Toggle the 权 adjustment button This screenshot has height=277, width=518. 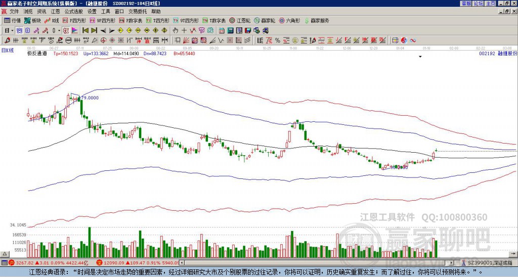tap(66, 30)
